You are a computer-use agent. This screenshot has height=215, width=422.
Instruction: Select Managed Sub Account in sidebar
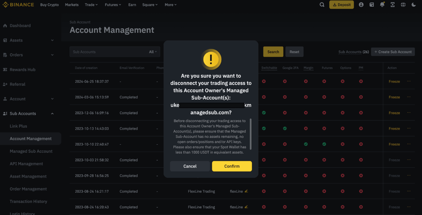[x=31, y=151]
